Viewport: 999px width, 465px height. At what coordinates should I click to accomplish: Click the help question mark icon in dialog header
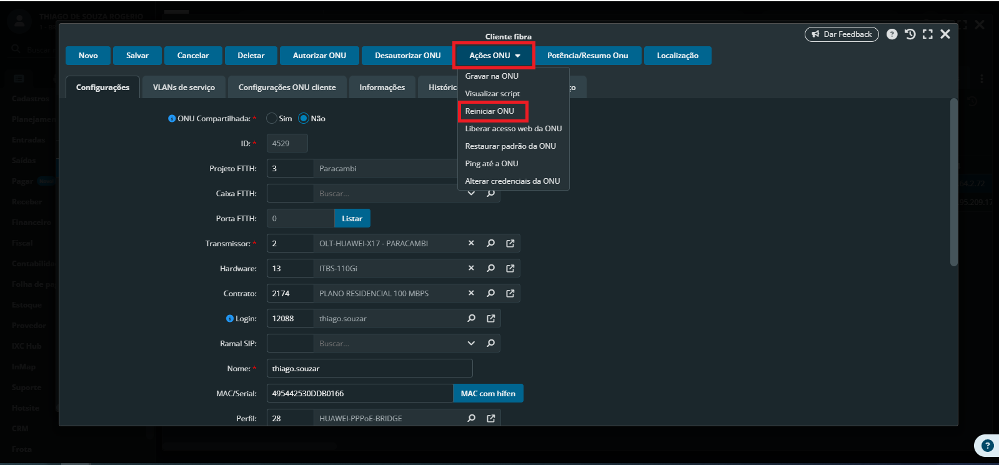[x=892, y=34]
